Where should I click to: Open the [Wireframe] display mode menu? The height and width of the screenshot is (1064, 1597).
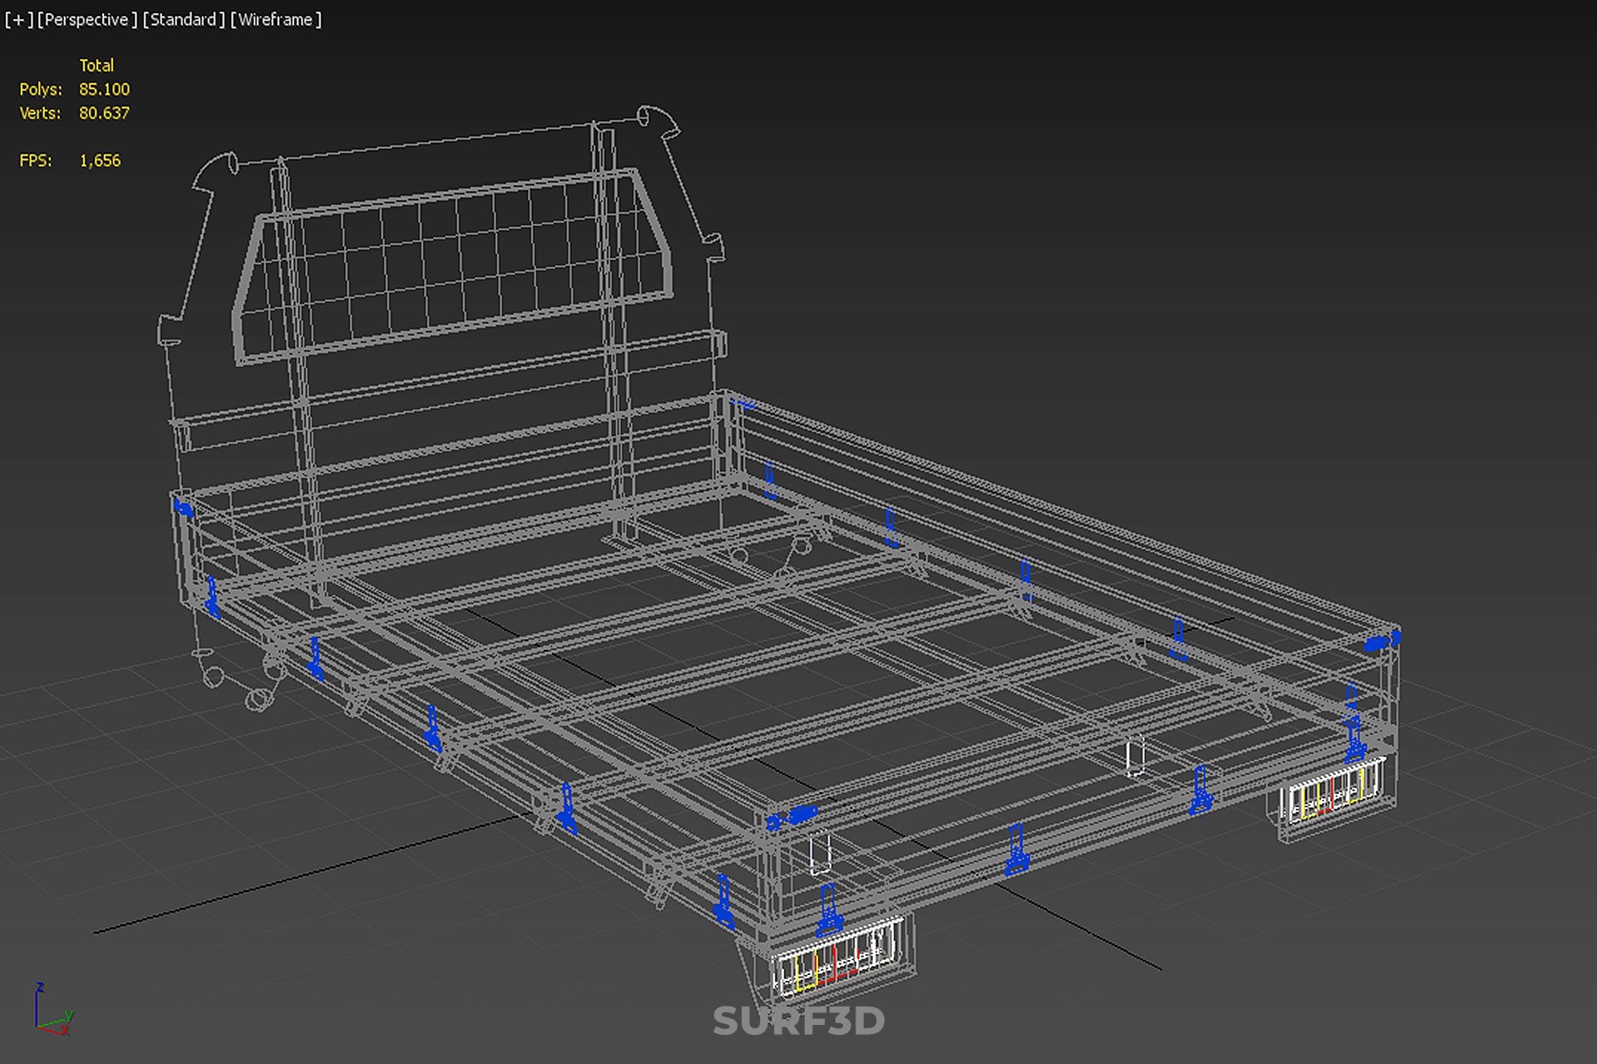[x=276, y=19]
